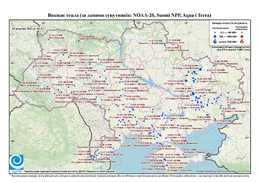Click the large red circle in legend
Screen dimensions: 259x183
coord(242,37)
